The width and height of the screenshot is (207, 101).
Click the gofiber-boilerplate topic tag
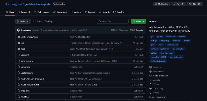[x=158, y=61]
